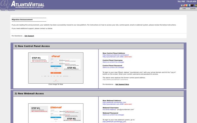Open the HOME tab
This screenshot has height=123, width=197.
[184, 8]
